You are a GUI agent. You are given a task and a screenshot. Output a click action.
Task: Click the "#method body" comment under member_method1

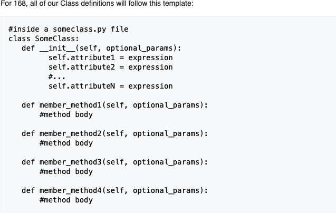pyautogui.click(x=66, y=114)
